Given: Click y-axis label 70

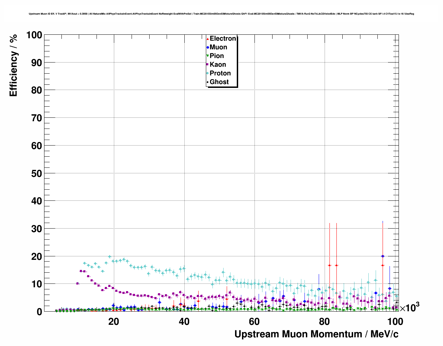Looking at the screenshot, I should (36, 118).
